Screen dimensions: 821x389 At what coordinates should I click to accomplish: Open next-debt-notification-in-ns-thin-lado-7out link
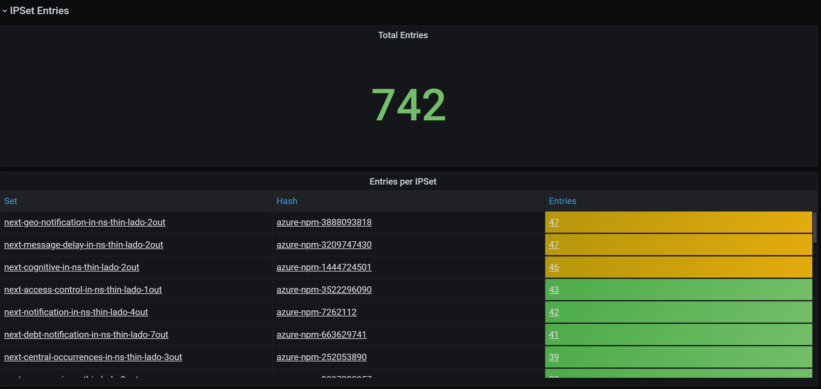coord(86,335)
